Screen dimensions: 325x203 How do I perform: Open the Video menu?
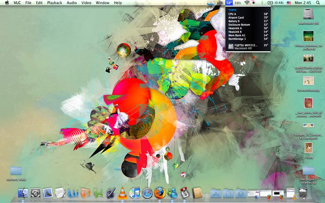86,3
